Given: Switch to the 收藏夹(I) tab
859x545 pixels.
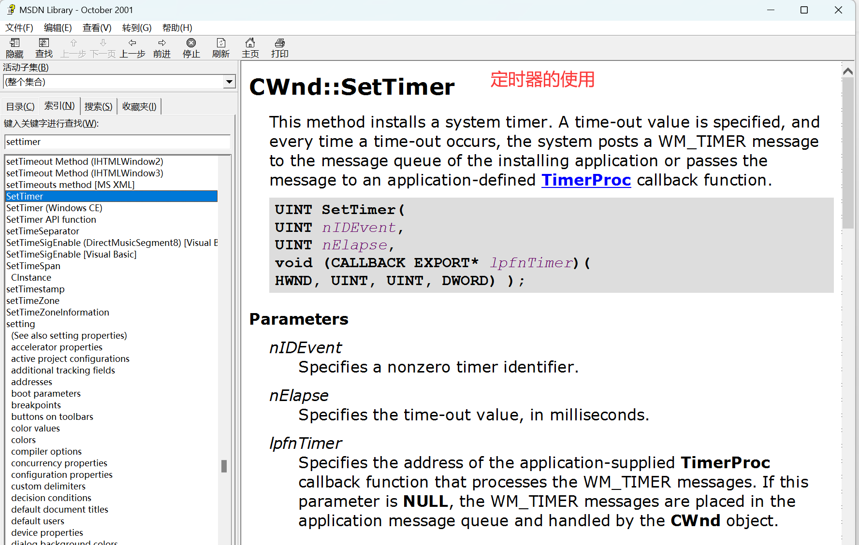Looking at the screenshot, I should [139, 106].
